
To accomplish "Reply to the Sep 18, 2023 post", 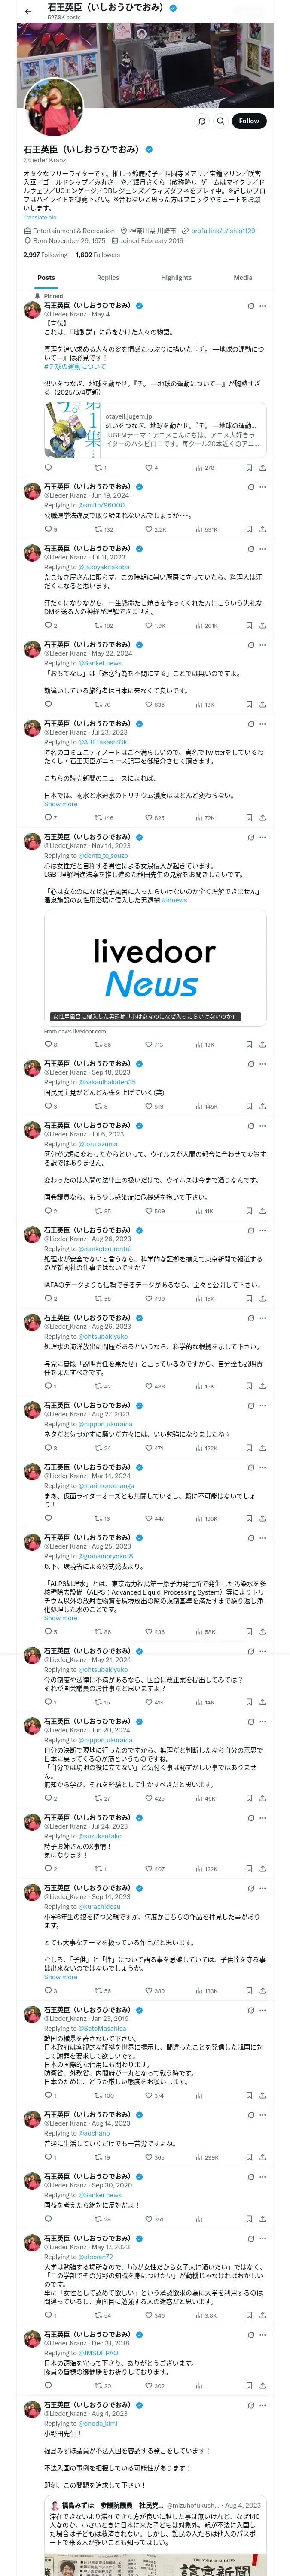I will tap(48, 1106).
